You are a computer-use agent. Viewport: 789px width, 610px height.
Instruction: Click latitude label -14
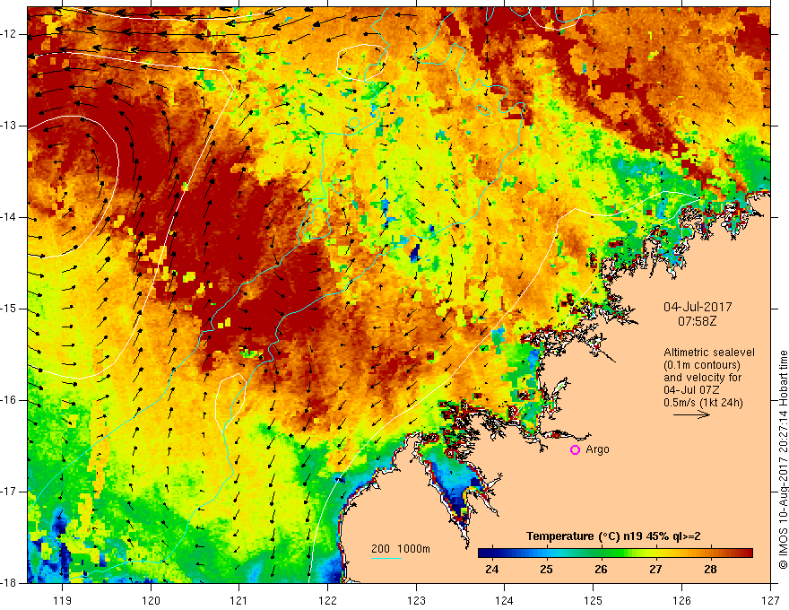pos(9,217)
